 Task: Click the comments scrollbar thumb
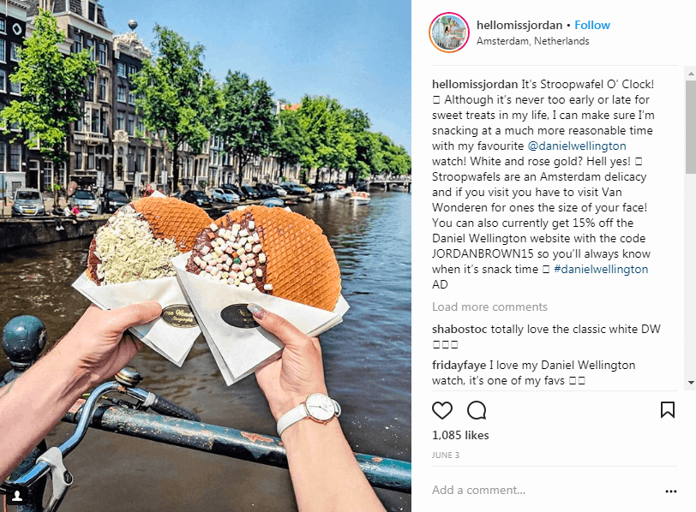(691, 127)
